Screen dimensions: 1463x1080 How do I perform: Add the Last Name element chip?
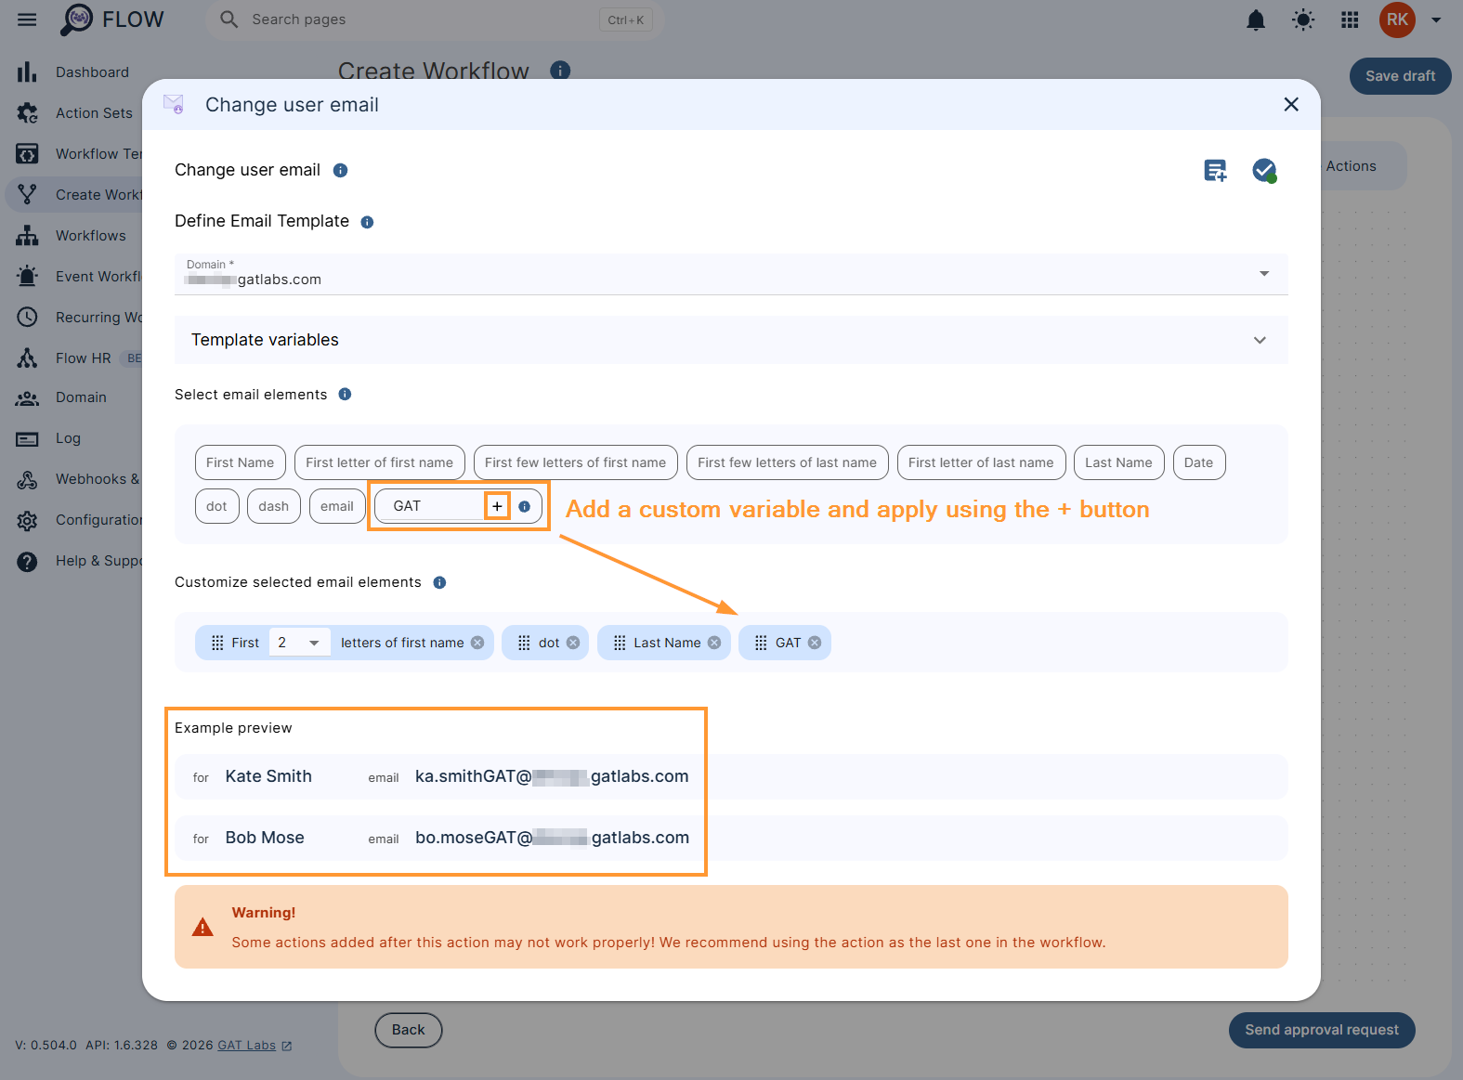tap(1118, 462)
